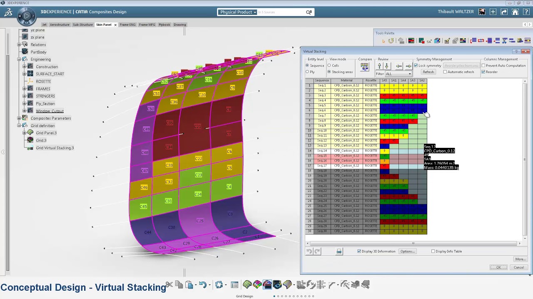
Task: Click the highlighted Virtual Stacking toolbar icon
Action: [267, 285]
